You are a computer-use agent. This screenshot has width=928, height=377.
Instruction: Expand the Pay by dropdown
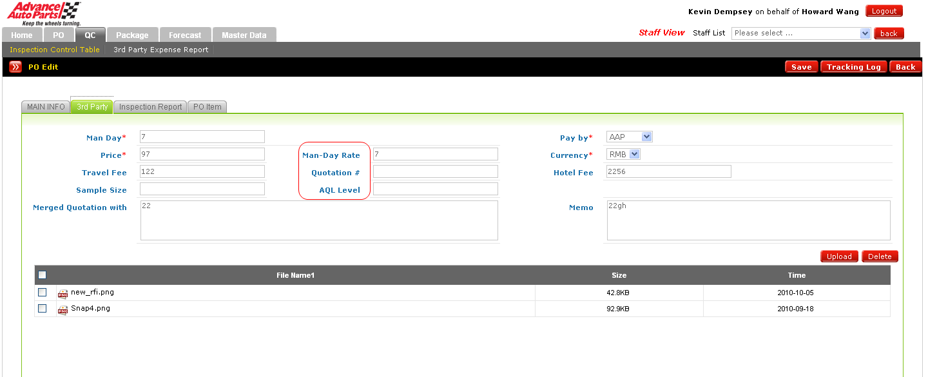[630, 137]
